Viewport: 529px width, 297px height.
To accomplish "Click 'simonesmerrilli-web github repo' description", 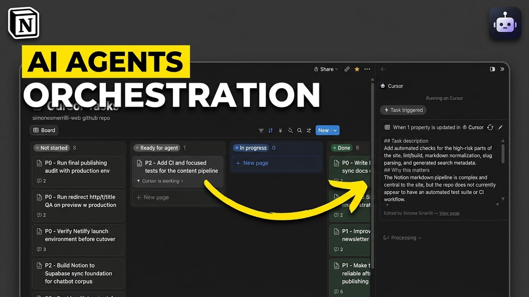I will (x=71, y=118).
